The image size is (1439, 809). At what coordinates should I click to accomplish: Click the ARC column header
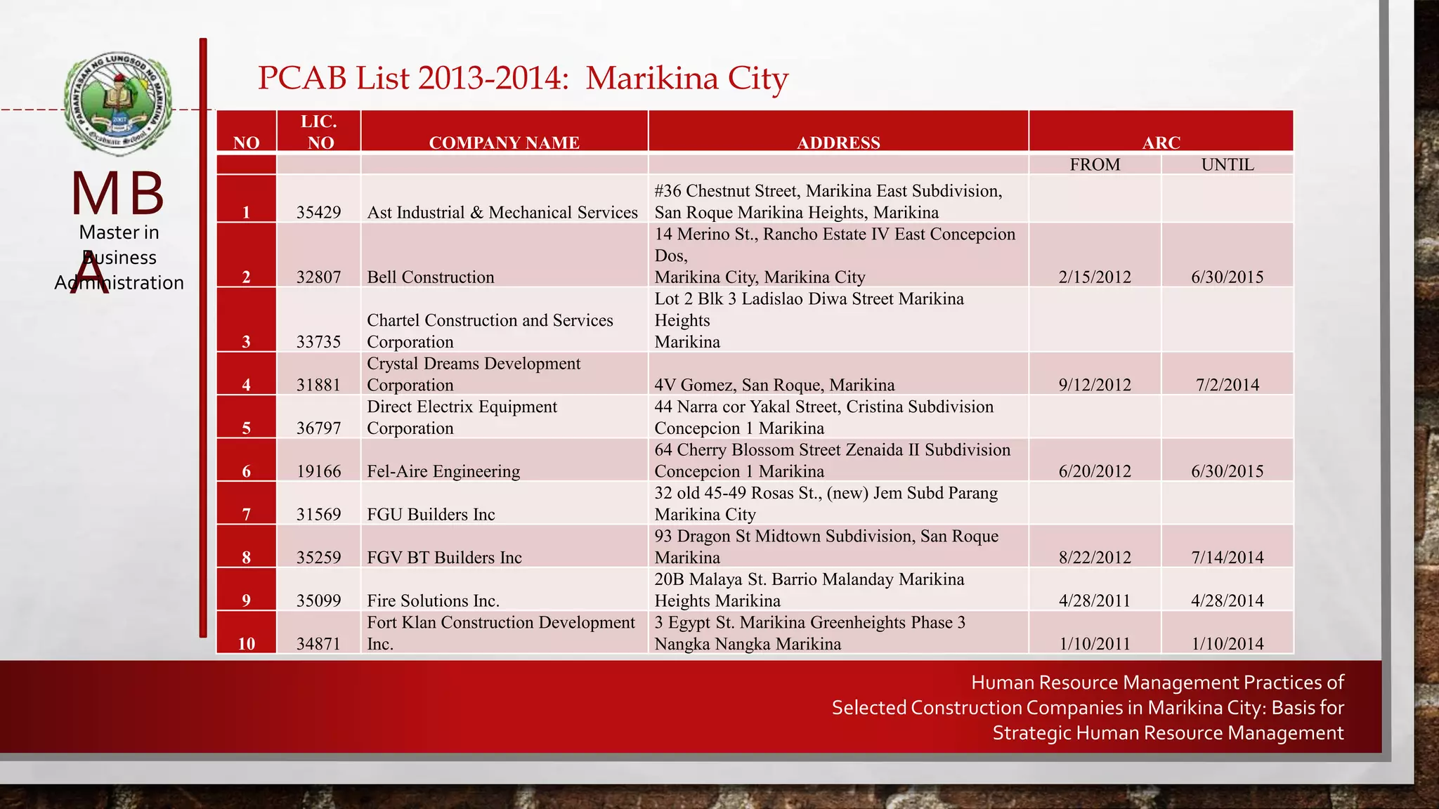point(1161,143)
